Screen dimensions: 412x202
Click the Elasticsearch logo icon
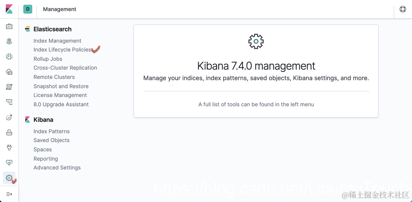pos(27,29)
